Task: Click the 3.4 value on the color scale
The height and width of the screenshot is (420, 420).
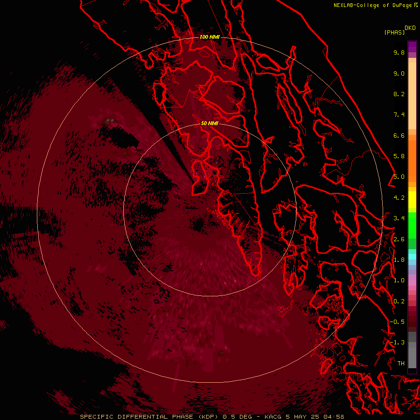Action: [399, 218]
